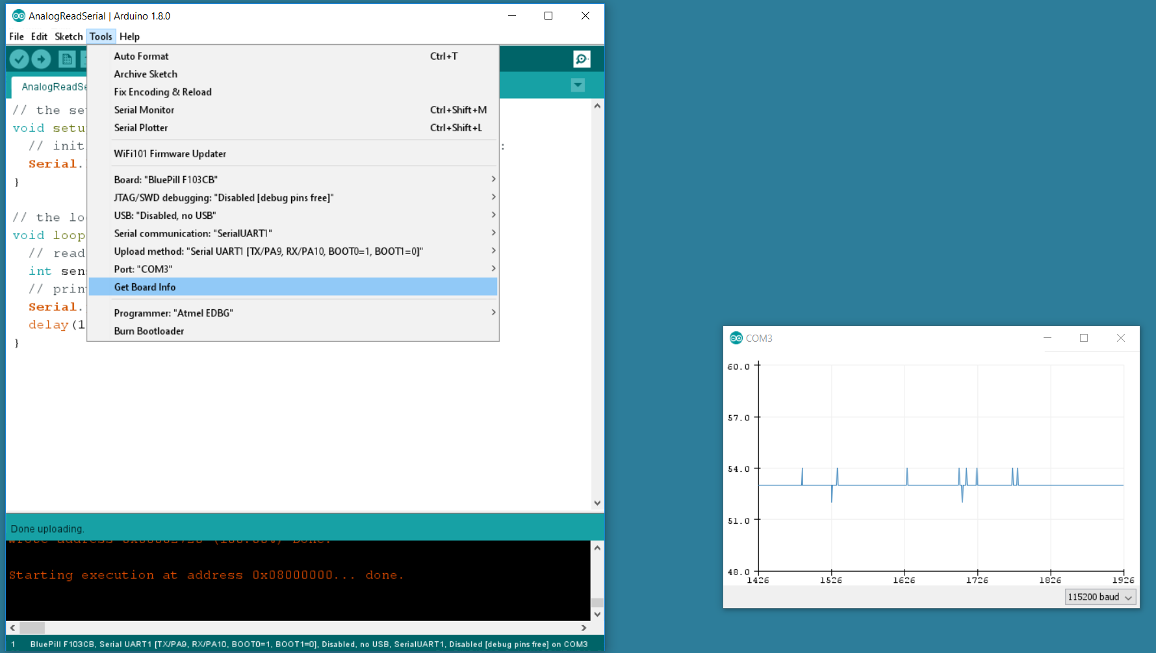Click the editor vertical scrollbar down arrow
Image resolution: width=1156 pixels, height=653 pixels.
pos(597,503)
